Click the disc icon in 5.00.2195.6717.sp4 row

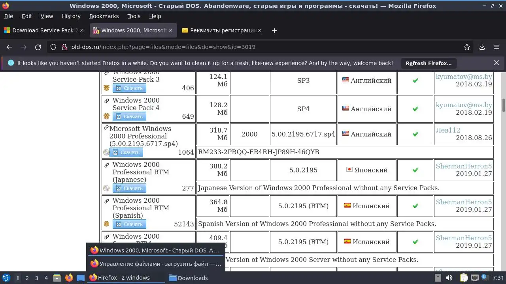pos(106,152)
